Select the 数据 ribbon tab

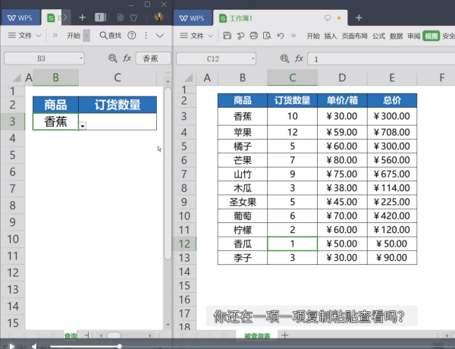[x=396, y=35]
